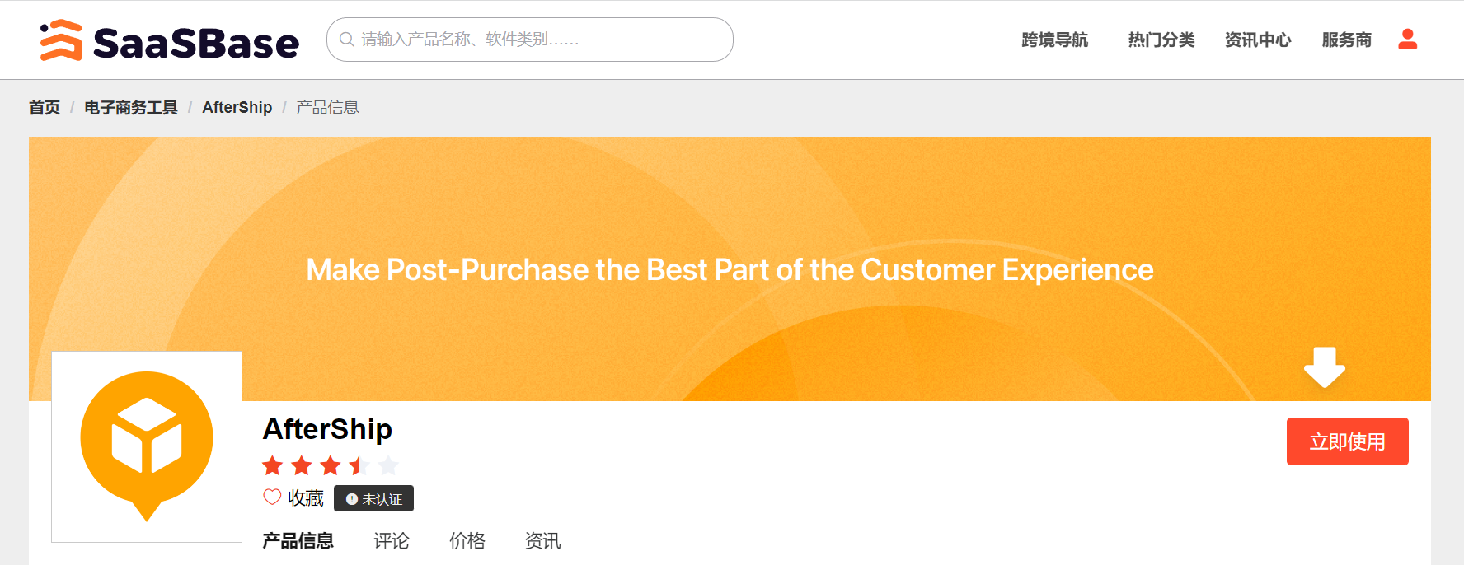The width and height of the screenshot is (1464, 565).
Task: Open the 热门分类 menu
Action: pos(1161,40)
